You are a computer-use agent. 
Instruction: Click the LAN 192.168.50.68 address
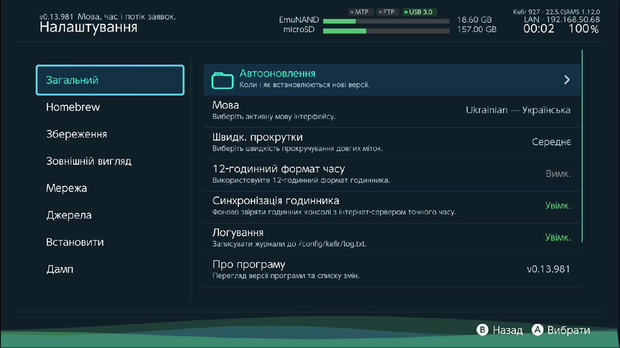pos(561,20)
